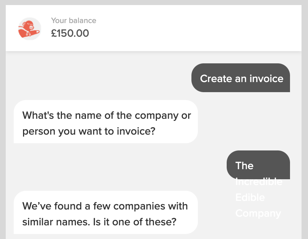Click the £150.00 balance amount
308x239 pixels.
(70, 33)
